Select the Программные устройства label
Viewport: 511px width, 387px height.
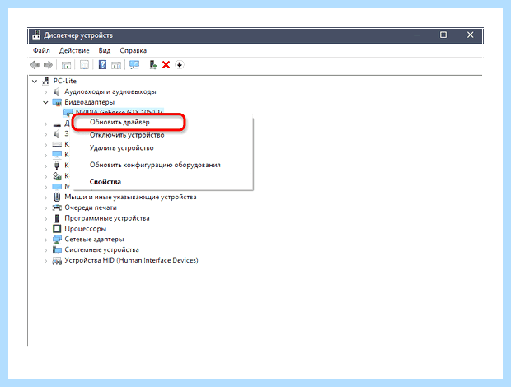pyautogui.click(x=107, y=218)
